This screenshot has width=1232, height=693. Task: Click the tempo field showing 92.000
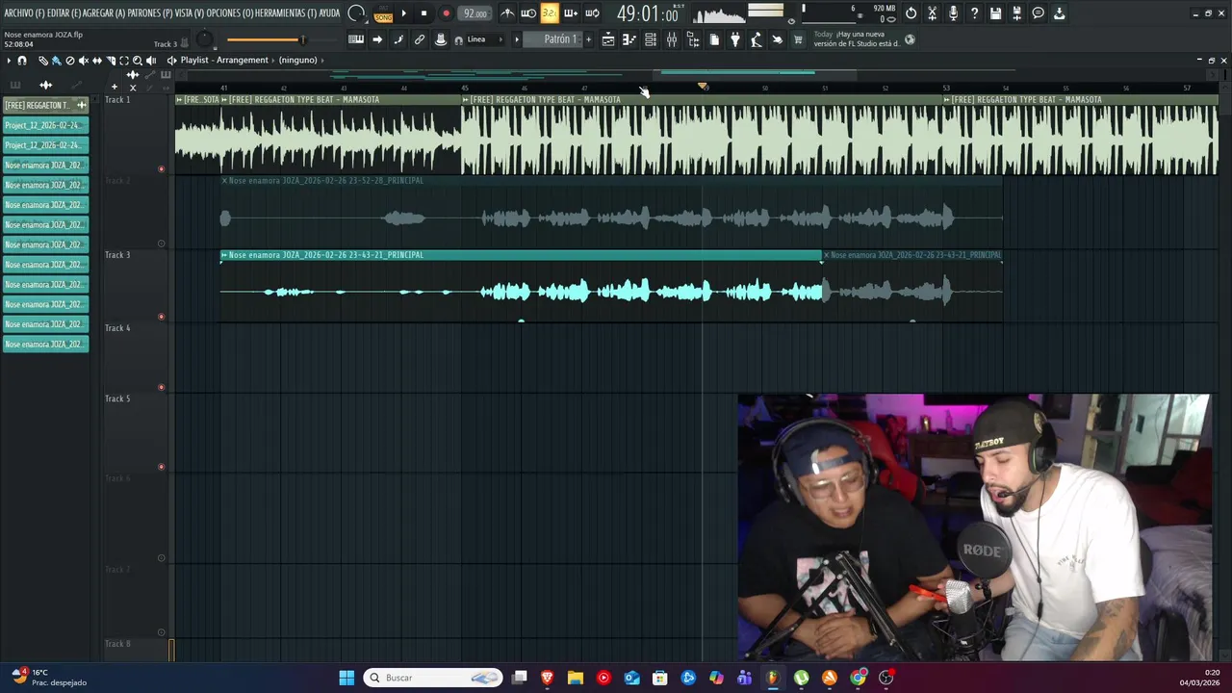475,13
